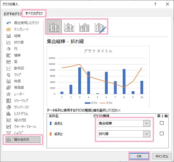Viewport: 174px width, 162px height.
Task: Select the ヒストグラム histogram category
Action: point(17,114)
